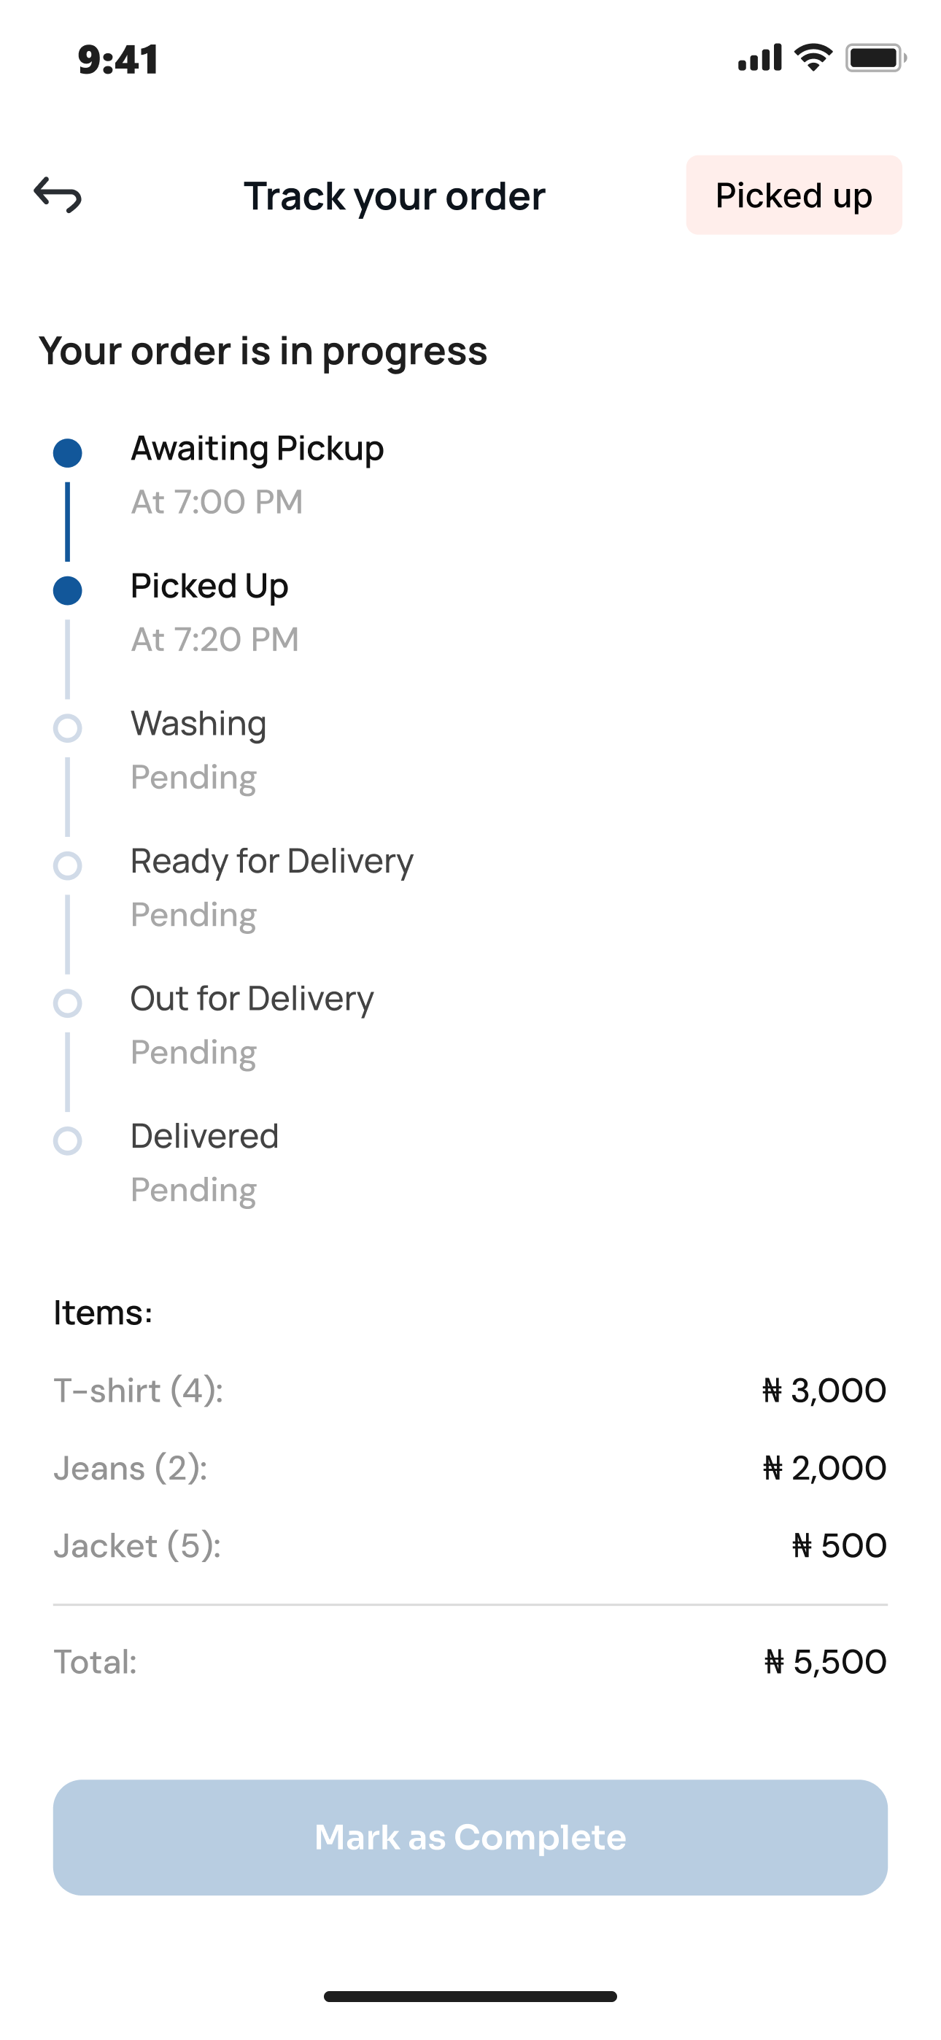
Task: Click the Wi-Fi status icon
Action: coord(813,58)
